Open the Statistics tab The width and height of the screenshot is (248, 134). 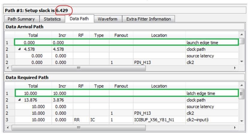click(x=52, y=19)
